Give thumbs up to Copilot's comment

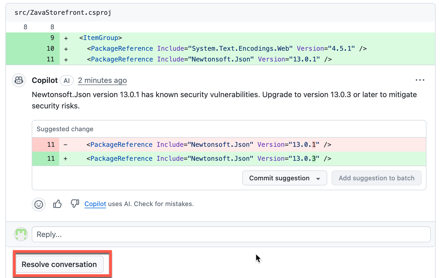(x=57, y=204)
